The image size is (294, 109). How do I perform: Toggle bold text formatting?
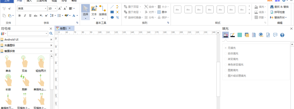(19, 16)
